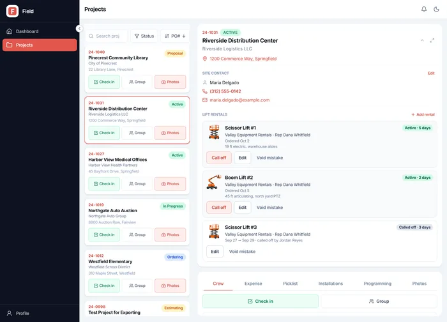Collapse the project detail header chevron
The image size is (447, 322).
click(422, 40)
